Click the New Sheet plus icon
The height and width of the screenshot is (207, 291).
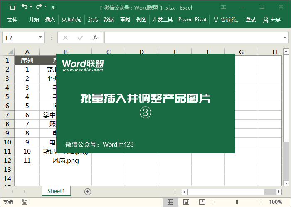pyautogui.click(x=88, y=192)
